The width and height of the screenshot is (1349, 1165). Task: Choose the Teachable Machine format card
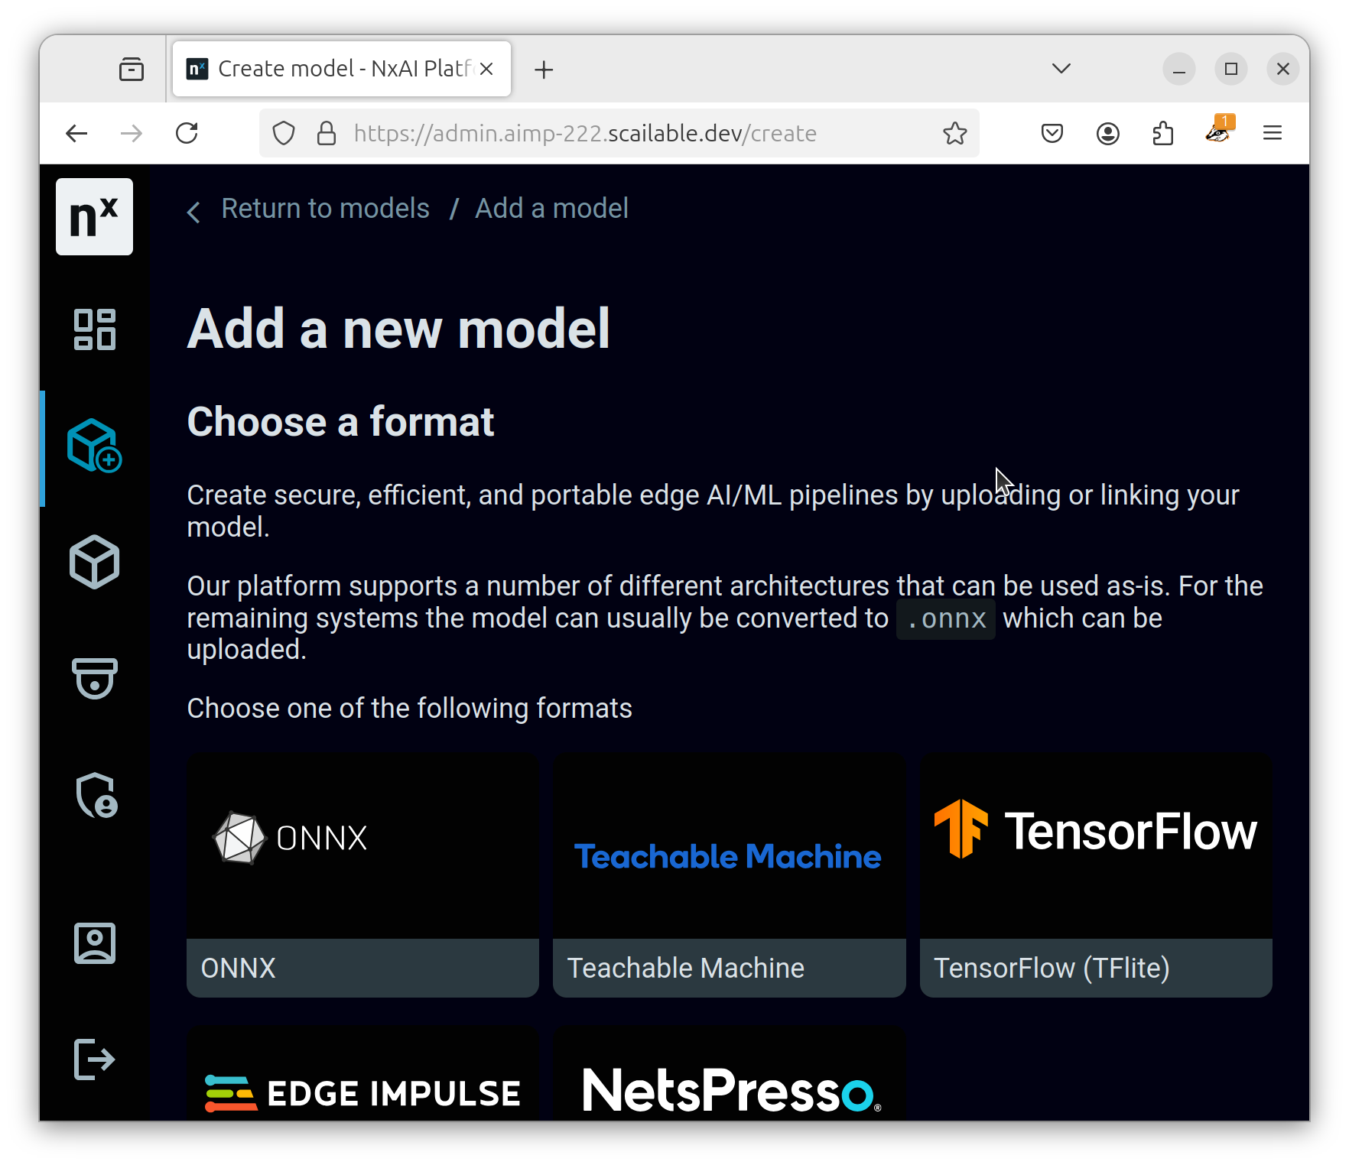(x=729, y=875)
